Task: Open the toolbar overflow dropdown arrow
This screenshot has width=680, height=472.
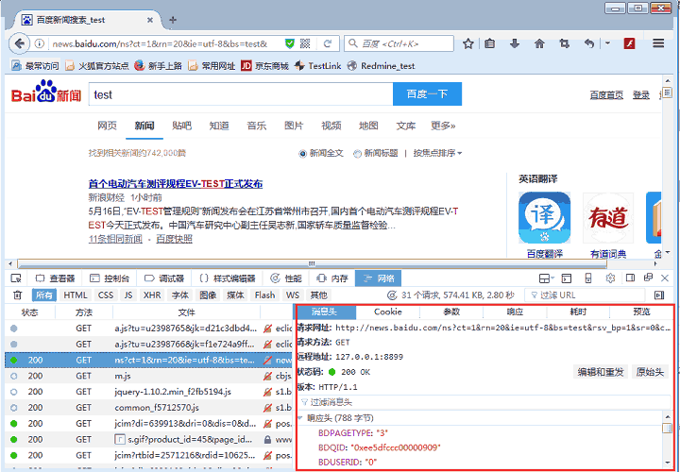Action: [608, 43]
